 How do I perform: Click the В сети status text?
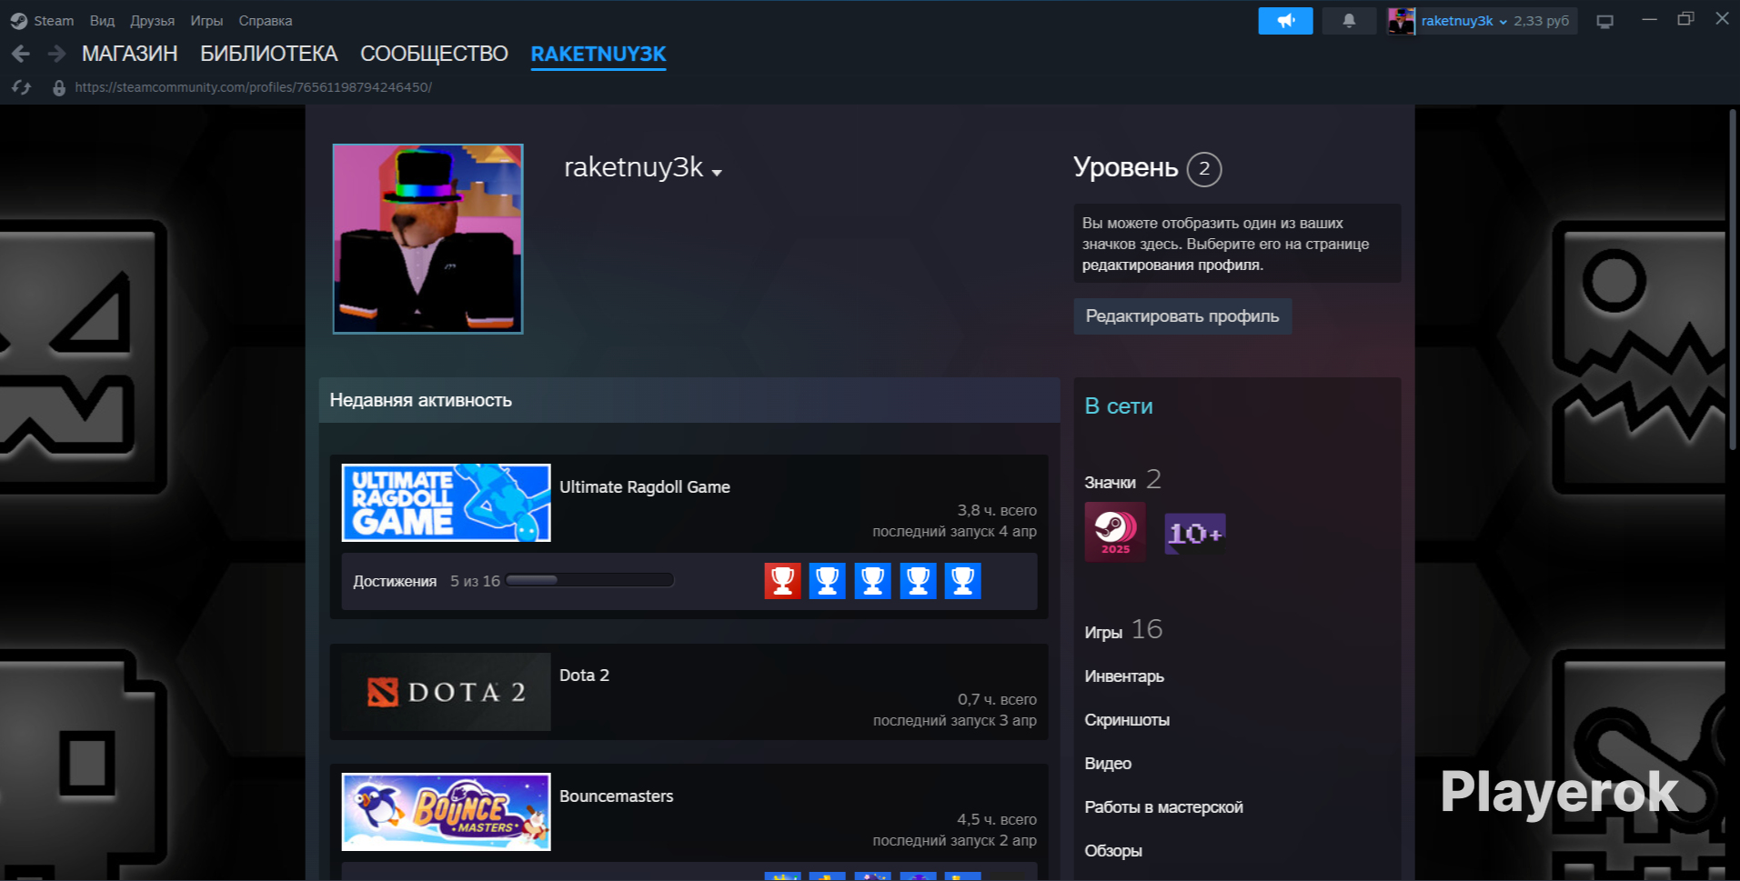(1119, 406)
